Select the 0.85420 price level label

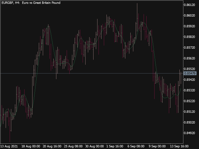(189, 80)
